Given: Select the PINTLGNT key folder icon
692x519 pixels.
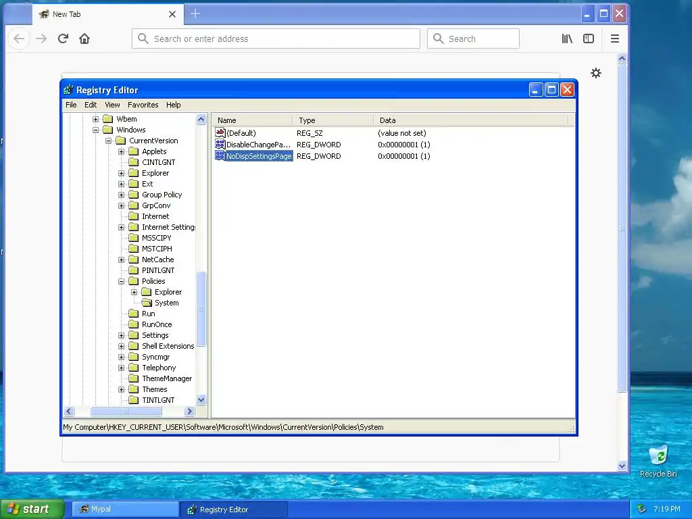Looking at the screenshot, I should tap(133, 270).
